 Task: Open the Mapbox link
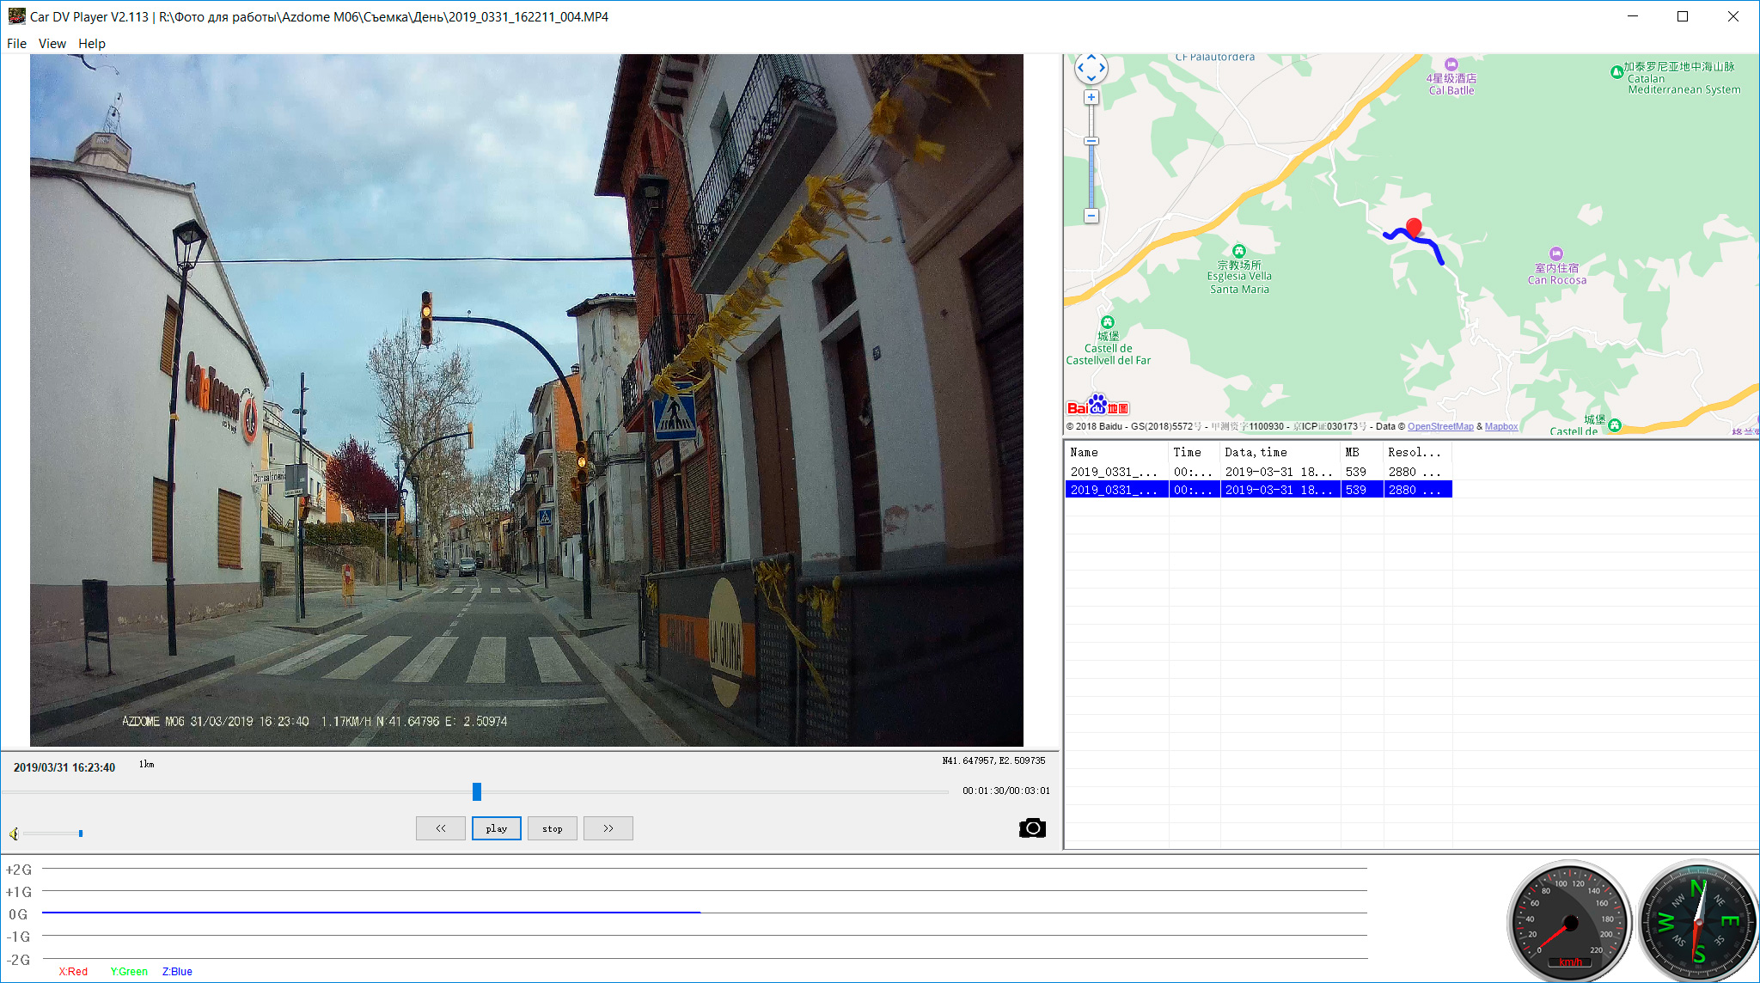tap(1500, 426)
